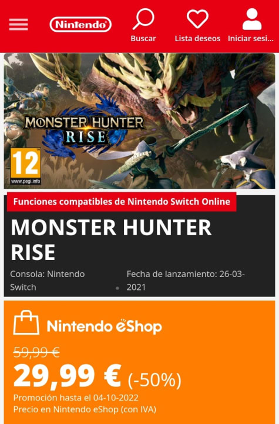This screenshot has width=279, height=424.
Task: Tap the Iniciar sesi... label
Action: point(251,38)
